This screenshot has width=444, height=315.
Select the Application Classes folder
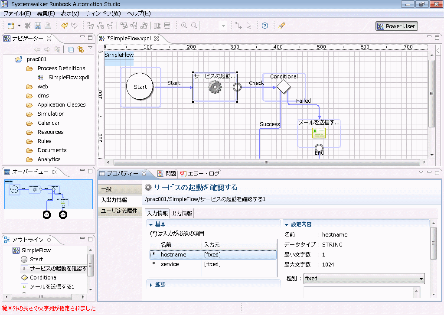[x=62, y=105]
